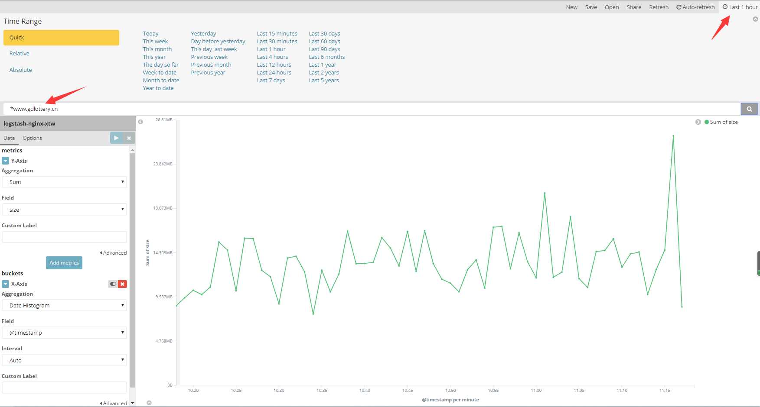Collapse the Y-Axis metric section

[5, 161]
